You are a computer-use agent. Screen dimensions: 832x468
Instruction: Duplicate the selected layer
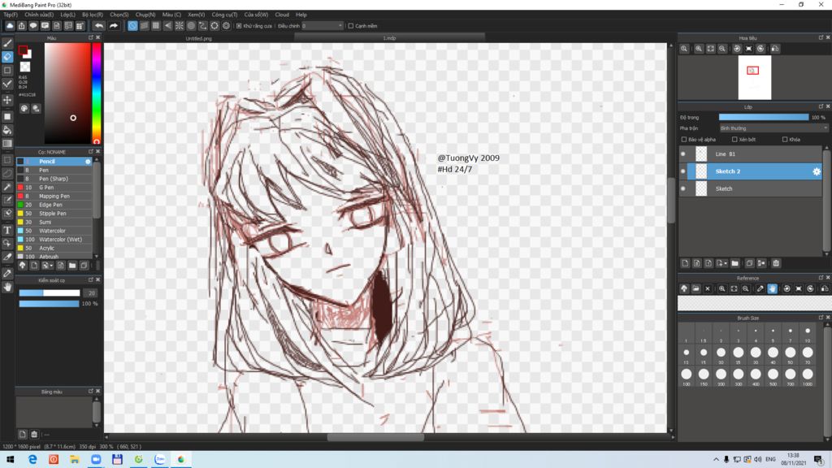tap(749, 263)
